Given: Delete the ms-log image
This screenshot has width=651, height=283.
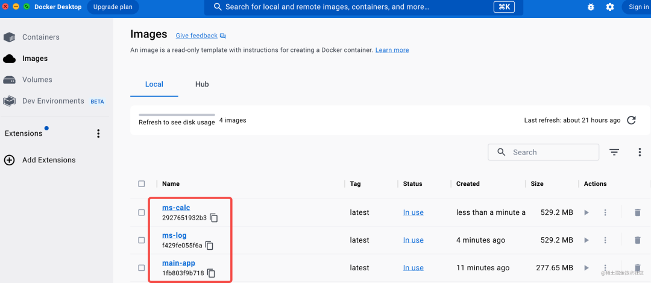Looking at the screenshot, I should [637, 240].
